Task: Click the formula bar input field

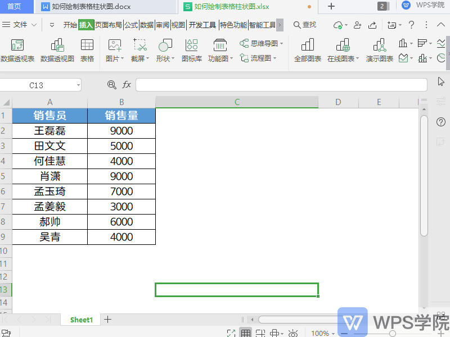Action: pyautogui.click(x=281, y=85)
